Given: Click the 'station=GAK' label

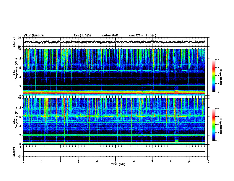Looking at the screenshot, I should (110, 35).
